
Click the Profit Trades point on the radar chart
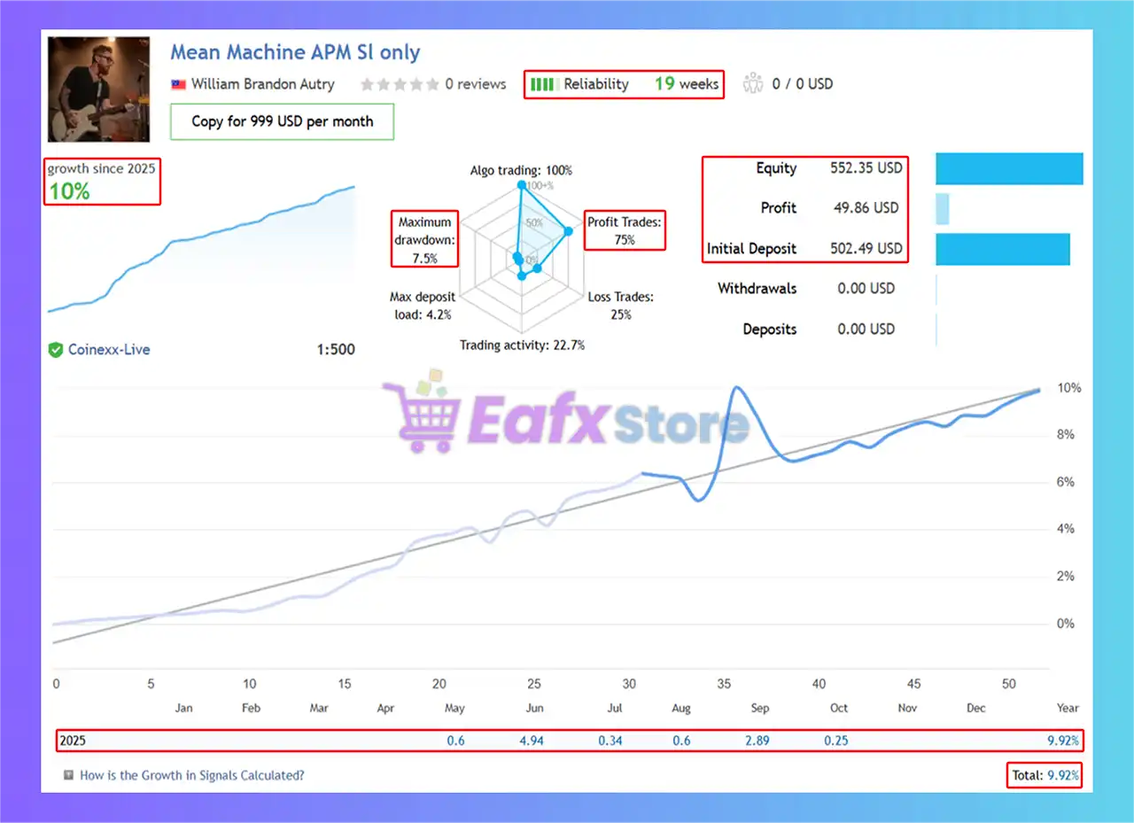[x=569, y=231]
